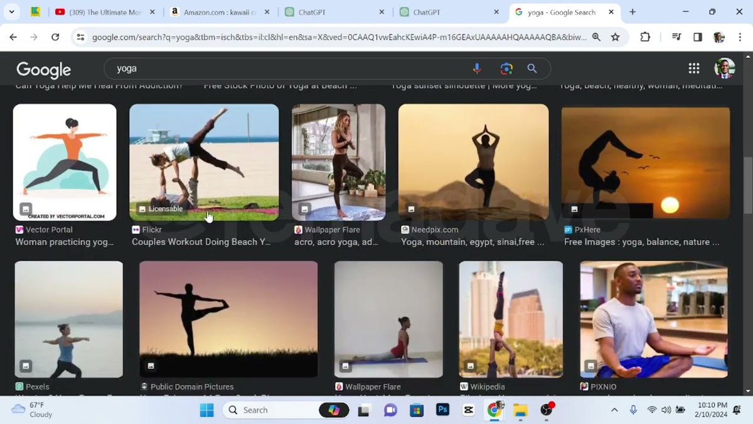Expand hidden system tray icons
Screen dimensions: 753x424
614,410
